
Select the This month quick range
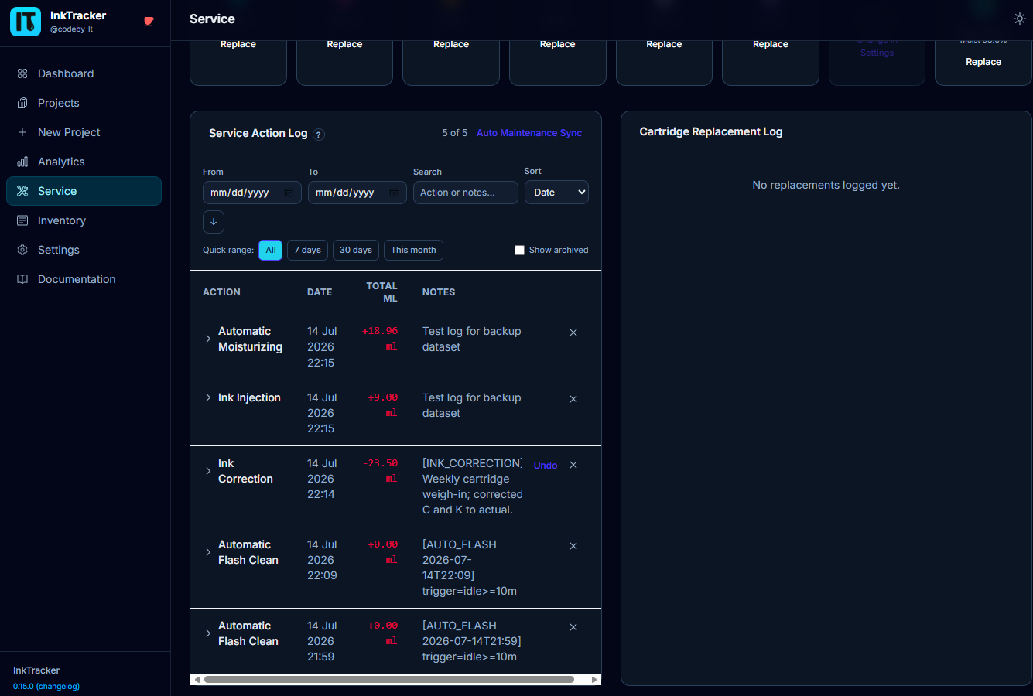[413, 250]
